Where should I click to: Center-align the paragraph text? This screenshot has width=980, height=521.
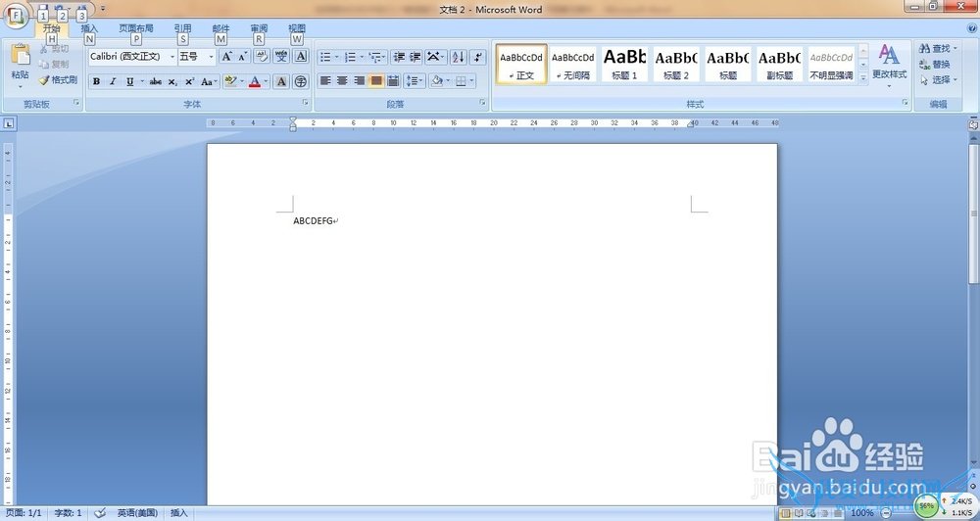(x=342, y=81)
